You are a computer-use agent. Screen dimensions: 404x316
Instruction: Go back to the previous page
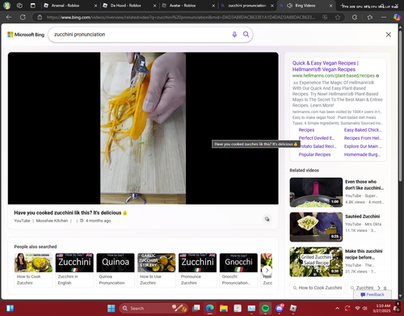click(9, 17)
